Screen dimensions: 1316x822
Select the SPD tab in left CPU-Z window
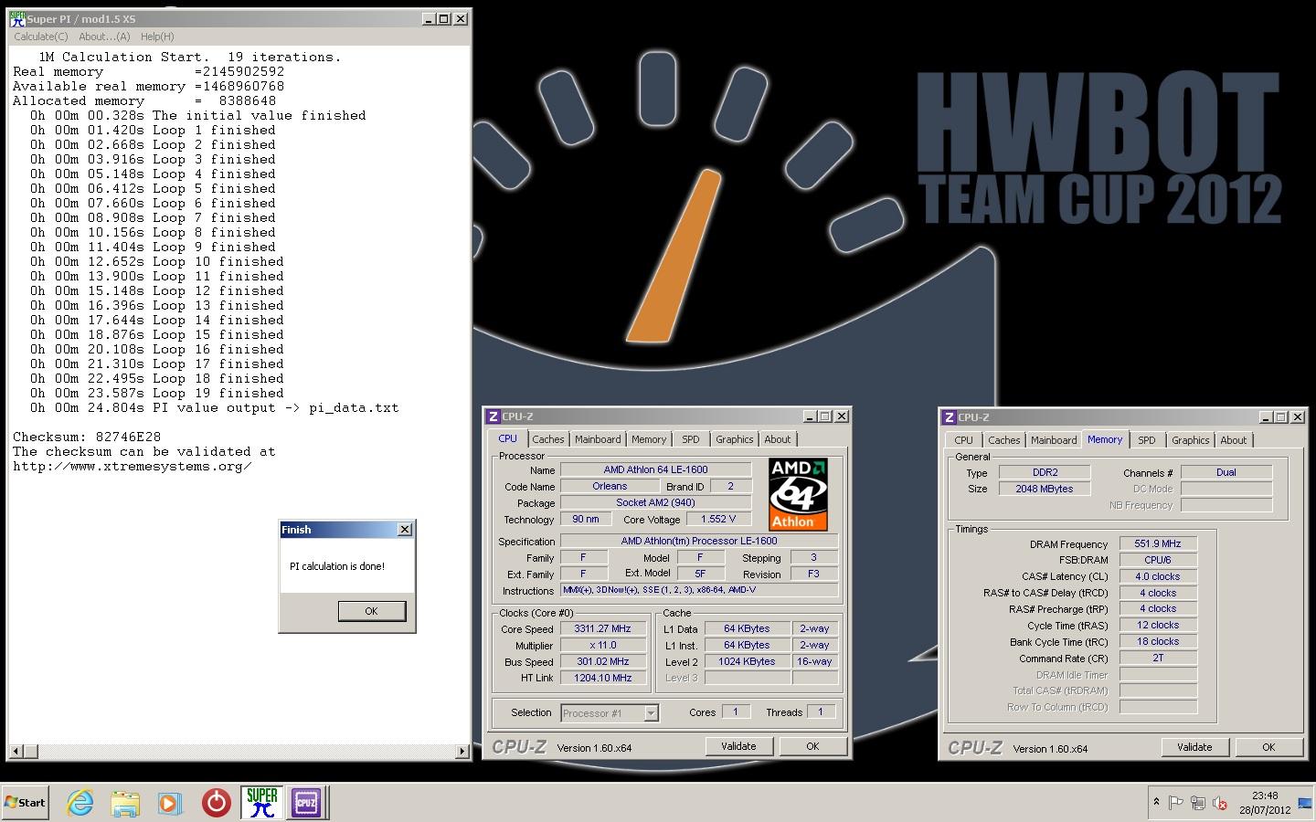(x=691, y=439)
